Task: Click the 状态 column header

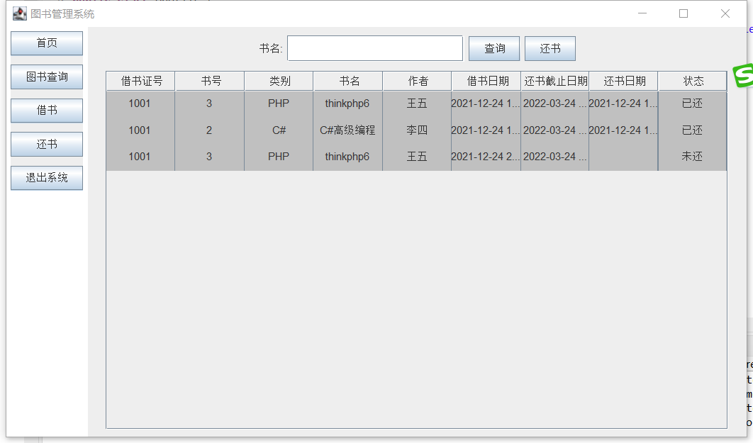Action: coord(691,81)
